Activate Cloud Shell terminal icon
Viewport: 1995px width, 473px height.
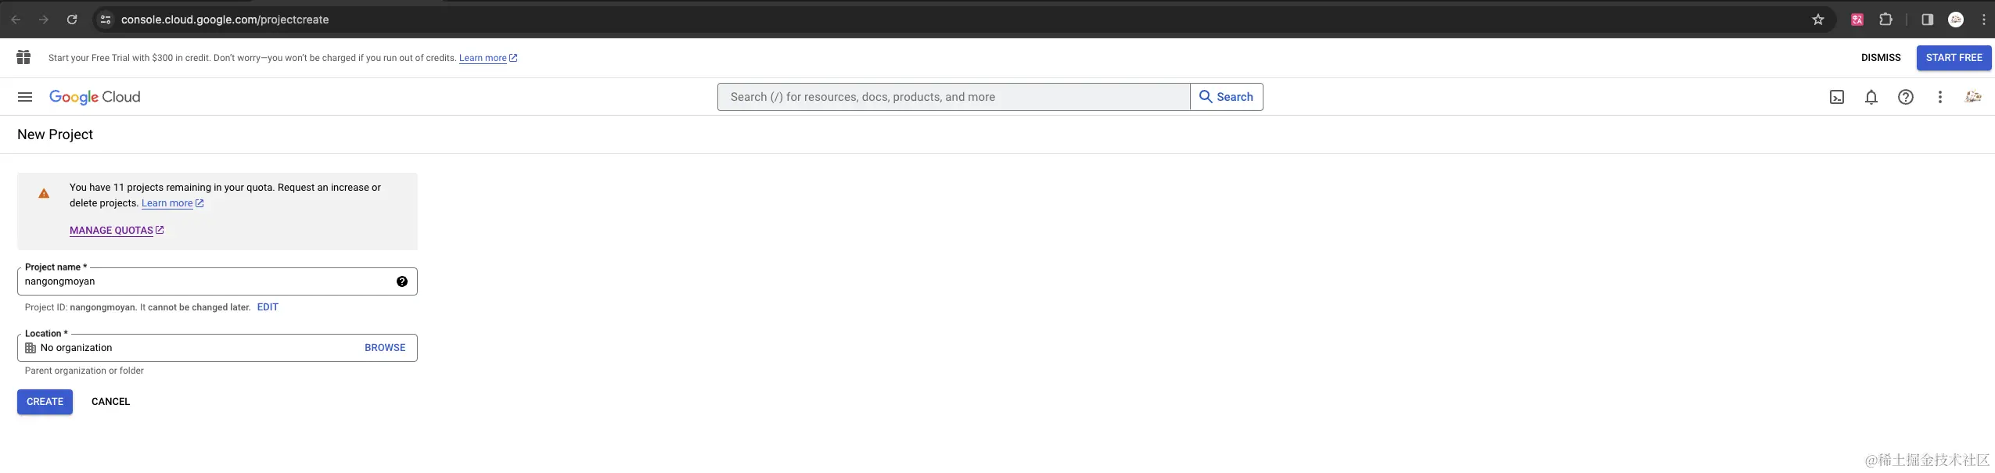(x=1837, y=97)
